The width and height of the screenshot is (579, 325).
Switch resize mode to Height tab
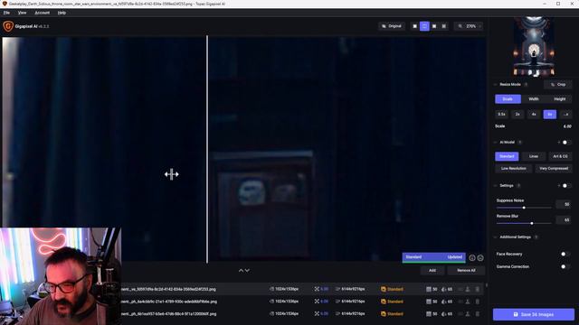(559, 99)
